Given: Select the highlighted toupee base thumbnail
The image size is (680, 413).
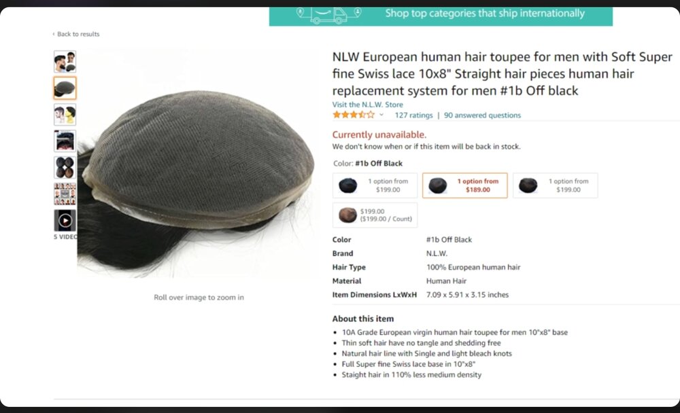Looking at the screenshot, I should (65, 88).
